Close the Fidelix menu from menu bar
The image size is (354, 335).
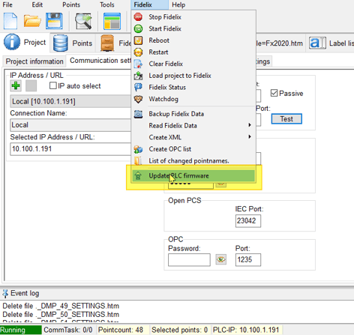pos(149,4)
